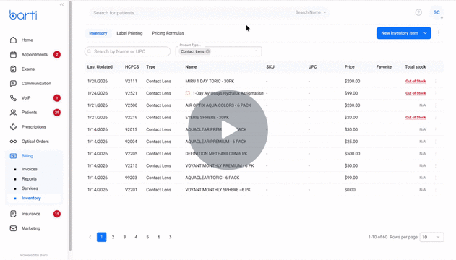This screenshot has height=260, width=456.
Task: Select current page 1 button
Action: pyautogui.click(x=101, y=237)
